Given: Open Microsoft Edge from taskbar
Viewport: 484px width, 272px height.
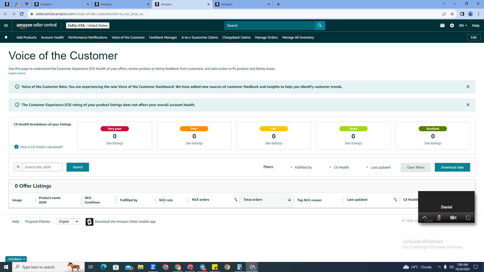Looking at the screenshot, I should 103,267.
